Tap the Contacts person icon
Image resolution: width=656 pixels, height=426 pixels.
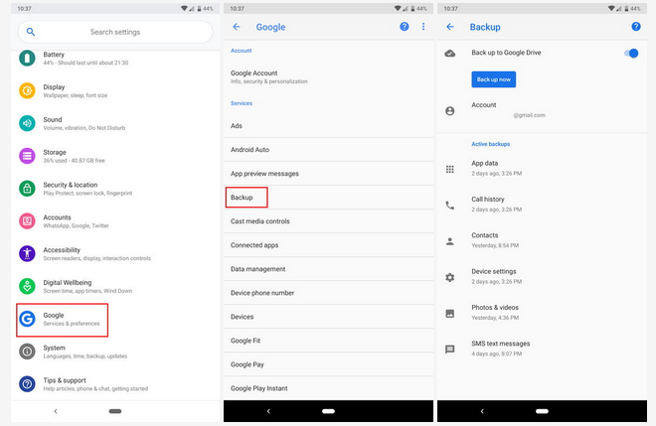click(449, 241)
